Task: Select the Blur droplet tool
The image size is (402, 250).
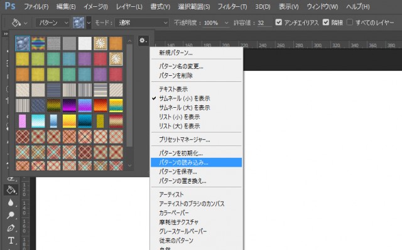Action: click(11, 202)
